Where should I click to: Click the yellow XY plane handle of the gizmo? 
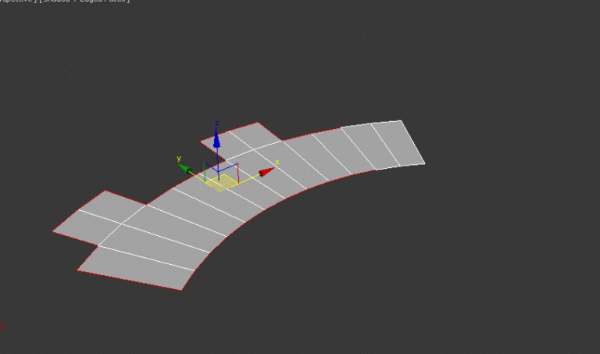220,181
